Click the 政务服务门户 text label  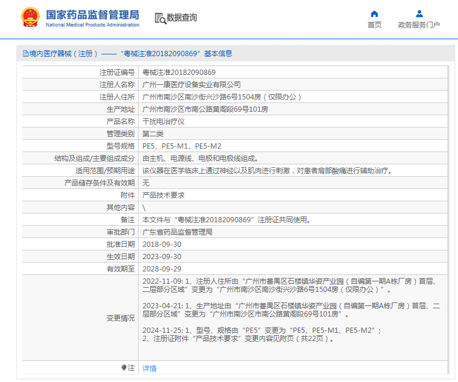point(419,25)
